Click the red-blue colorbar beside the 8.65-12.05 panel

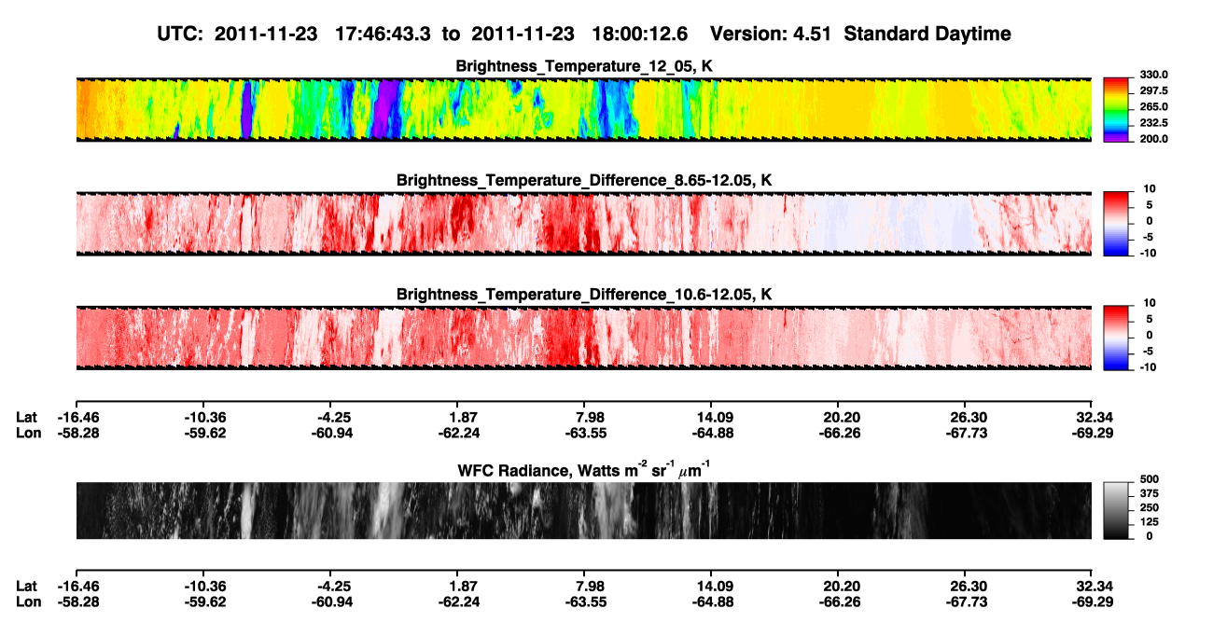[1117, 223]
